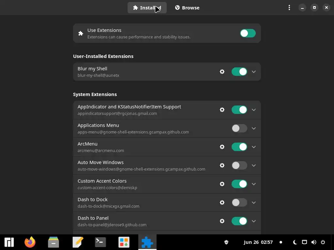
Task: Open Auto Move Windows settings gear
Action: [222, 165]
